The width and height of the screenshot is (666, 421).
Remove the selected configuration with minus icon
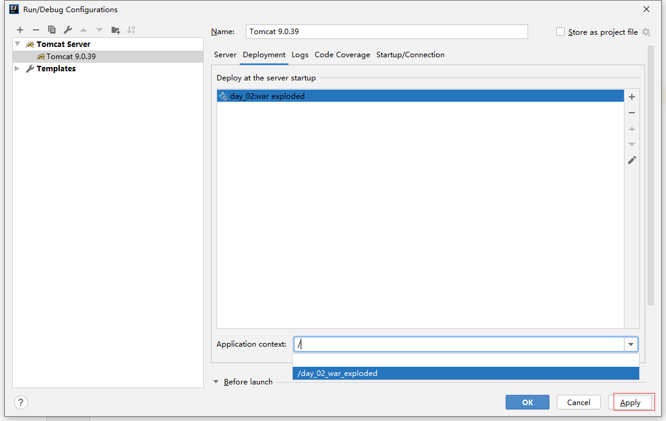pos(35,30)
